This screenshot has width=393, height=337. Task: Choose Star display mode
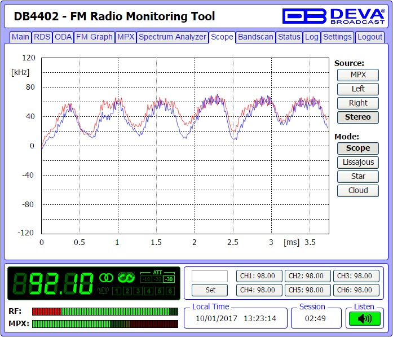358,177
